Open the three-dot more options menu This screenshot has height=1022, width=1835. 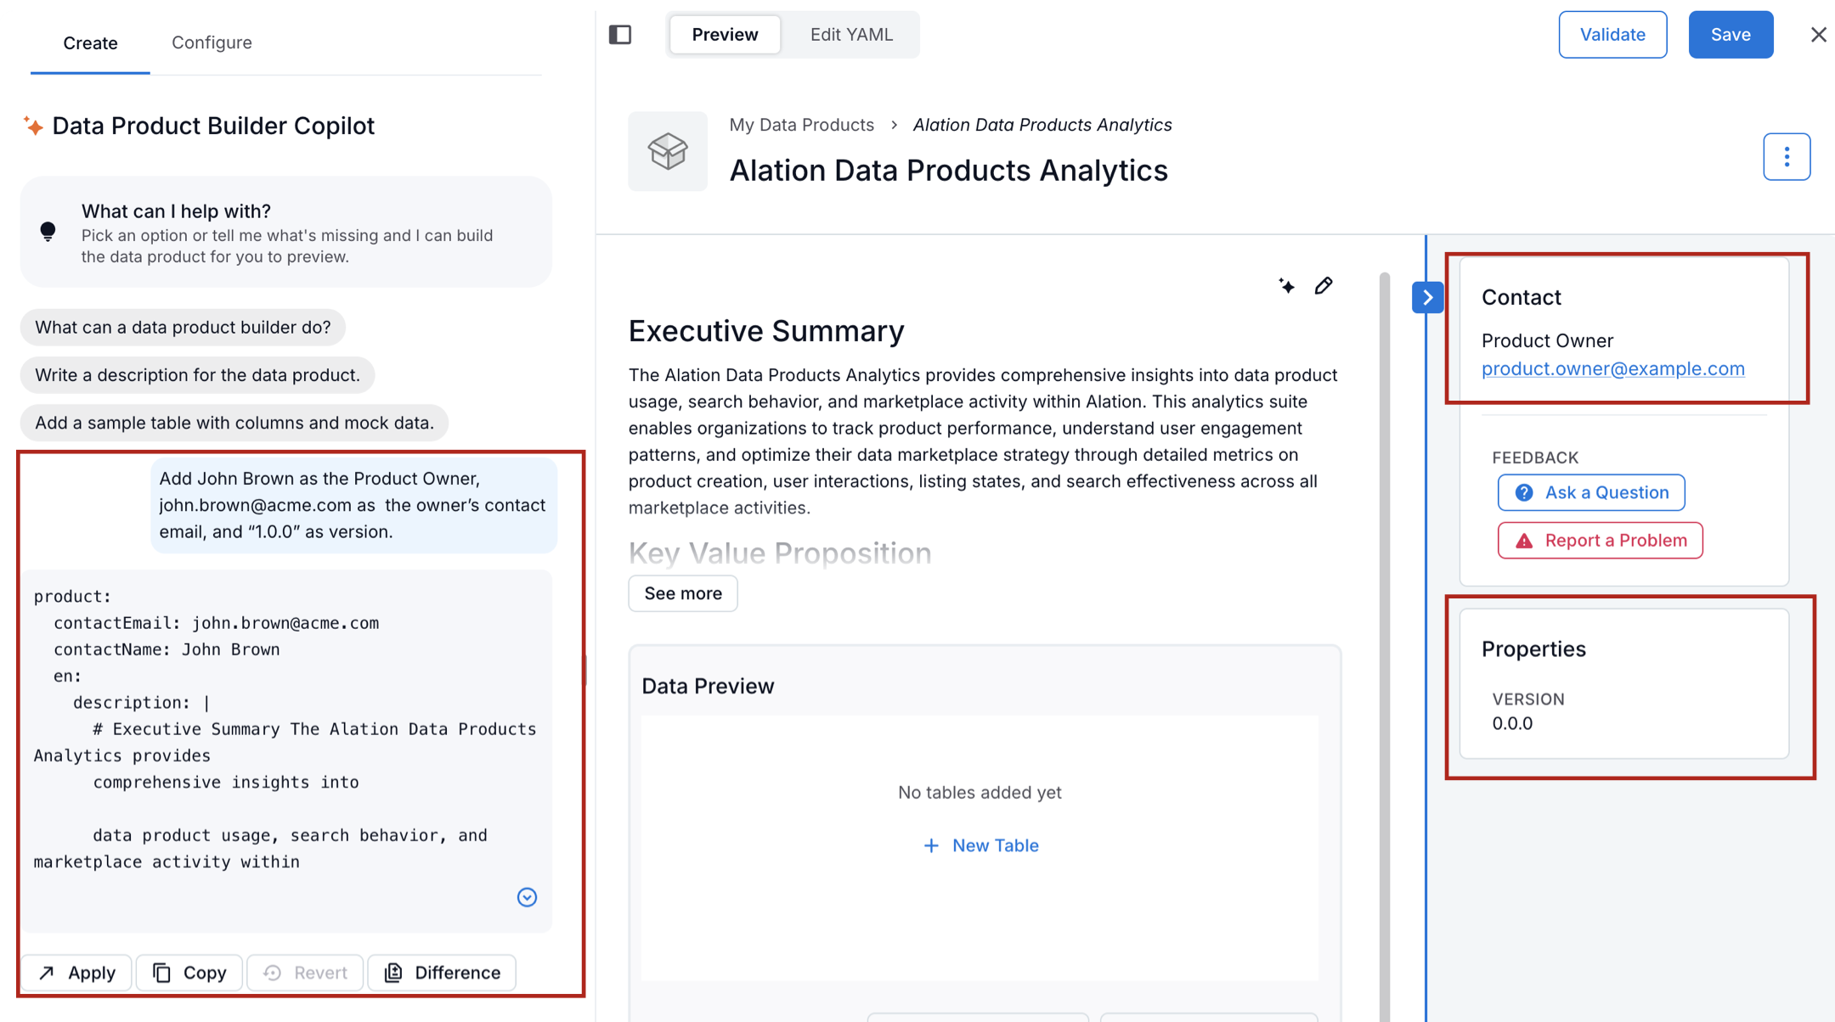click(1786, 157)
